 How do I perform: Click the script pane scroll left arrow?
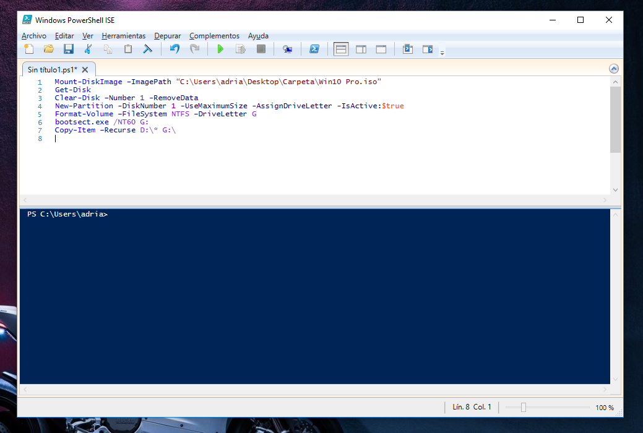pos(25,200)
